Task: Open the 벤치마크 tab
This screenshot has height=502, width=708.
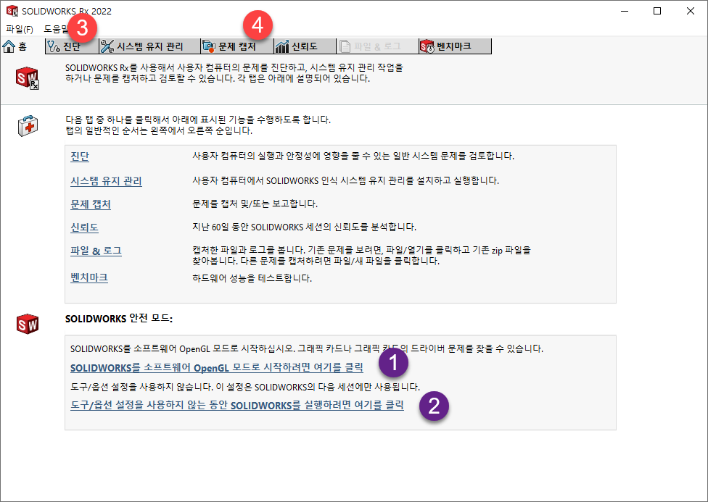Action: point(455,46)
